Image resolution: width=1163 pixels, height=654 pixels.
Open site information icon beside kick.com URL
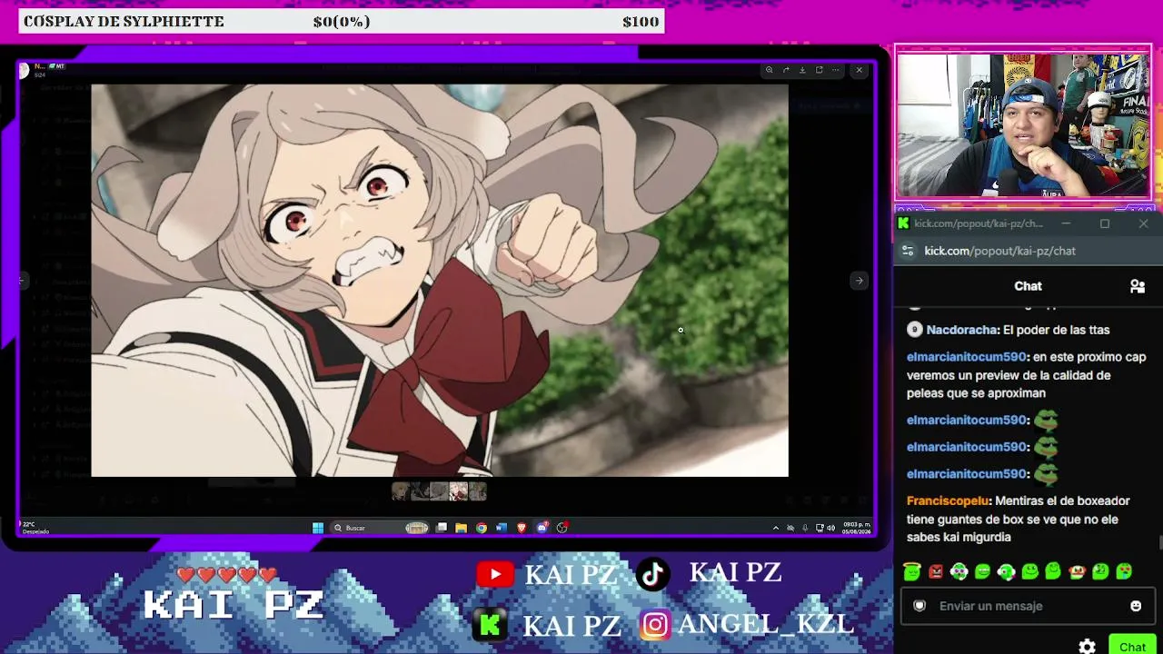pos(908,251)
